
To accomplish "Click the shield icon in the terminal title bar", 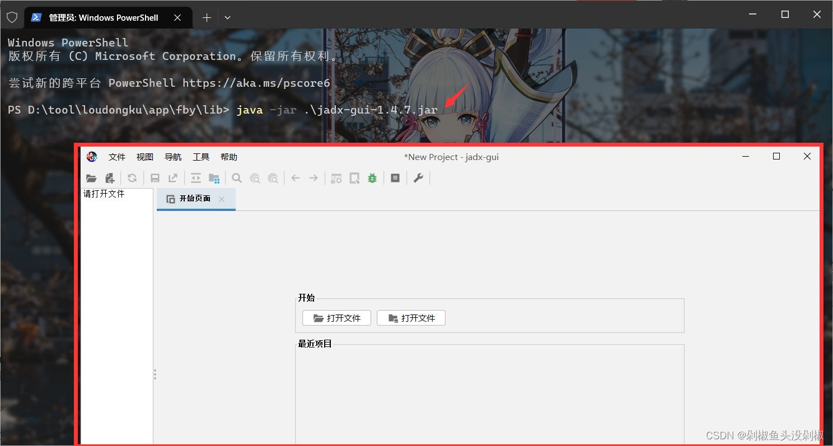I will click(12, 17).
